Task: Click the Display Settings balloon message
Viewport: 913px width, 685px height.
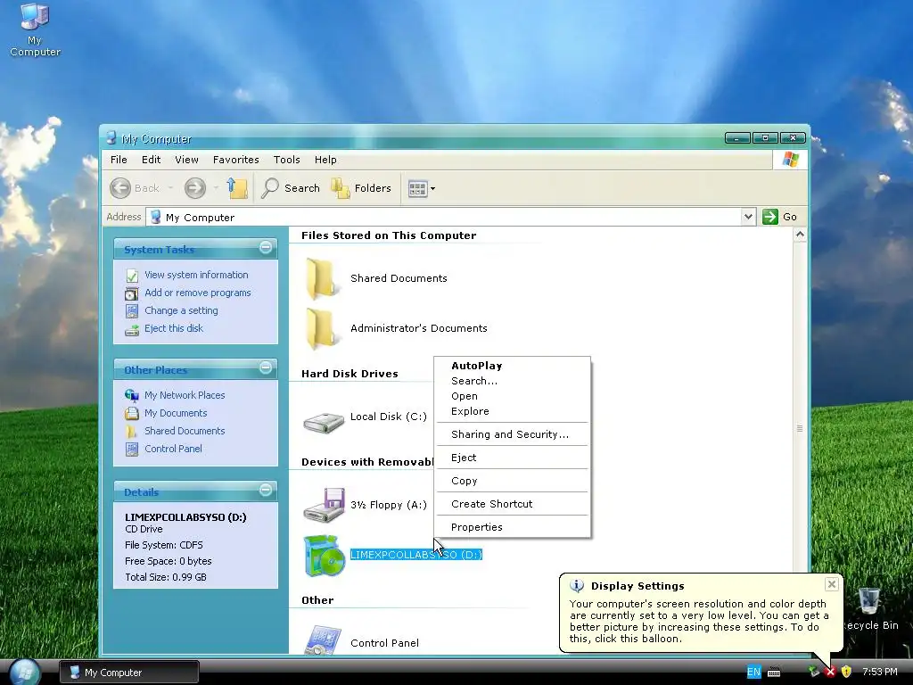Action: point(699,622)
